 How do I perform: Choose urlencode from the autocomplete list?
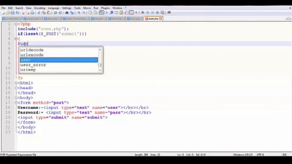point(59,55)
